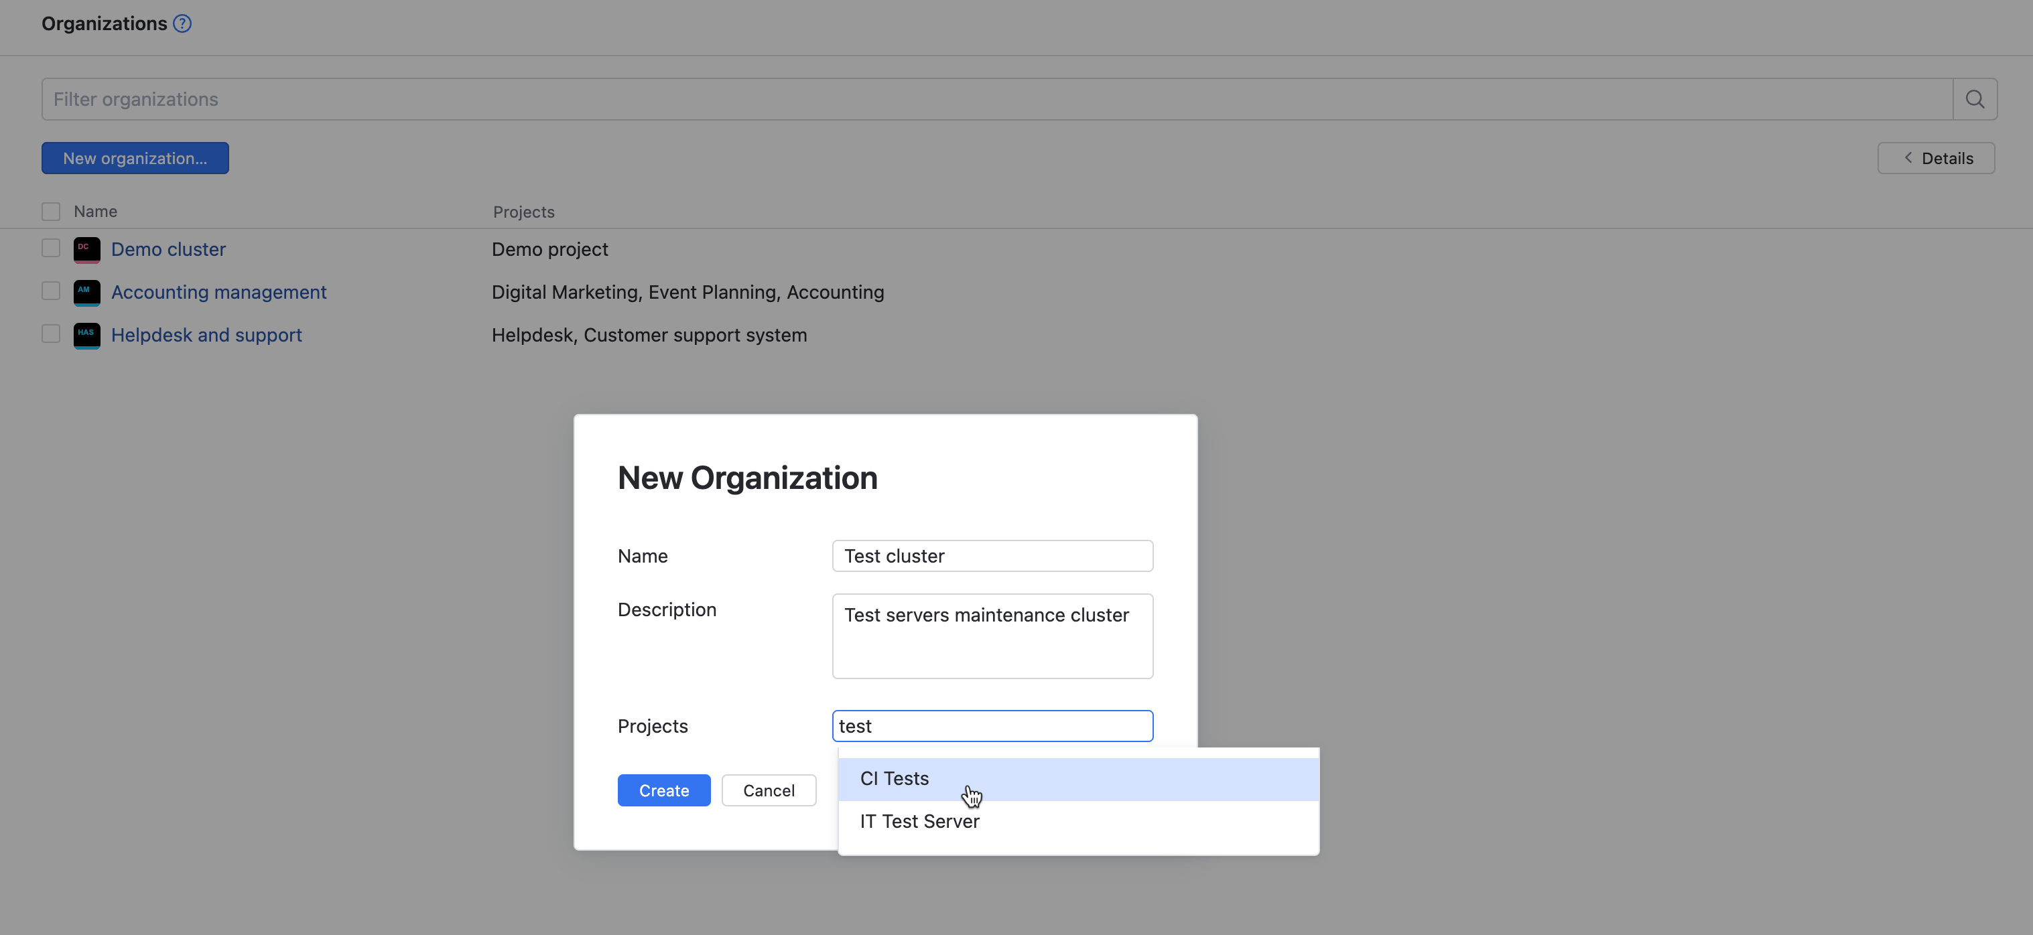Viewport: 2033px width, 935px height.
Task: Click the New organization button
Action: 135,158
